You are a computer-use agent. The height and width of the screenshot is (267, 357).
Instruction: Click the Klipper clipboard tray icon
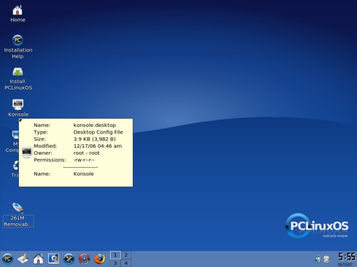click(x=327, y=259)
